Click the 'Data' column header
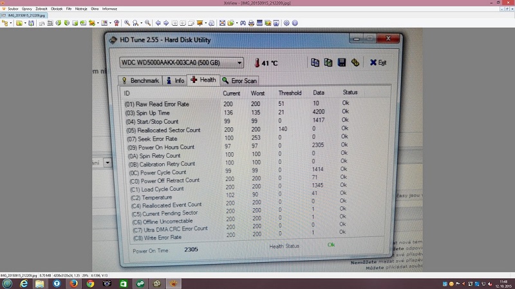 coord(319,92)
